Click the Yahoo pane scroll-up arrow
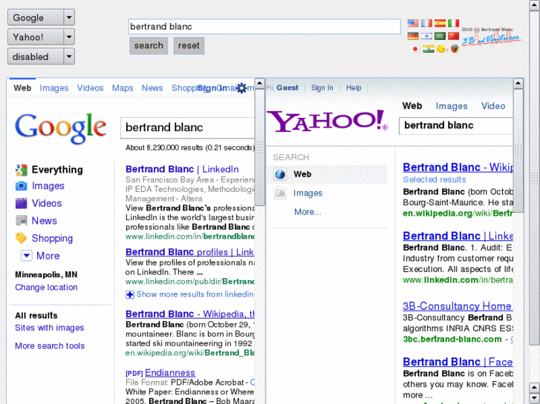 pos(518,84)
